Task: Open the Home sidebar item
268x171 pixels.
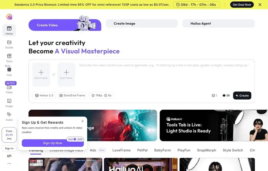Action: click(9, 30)
